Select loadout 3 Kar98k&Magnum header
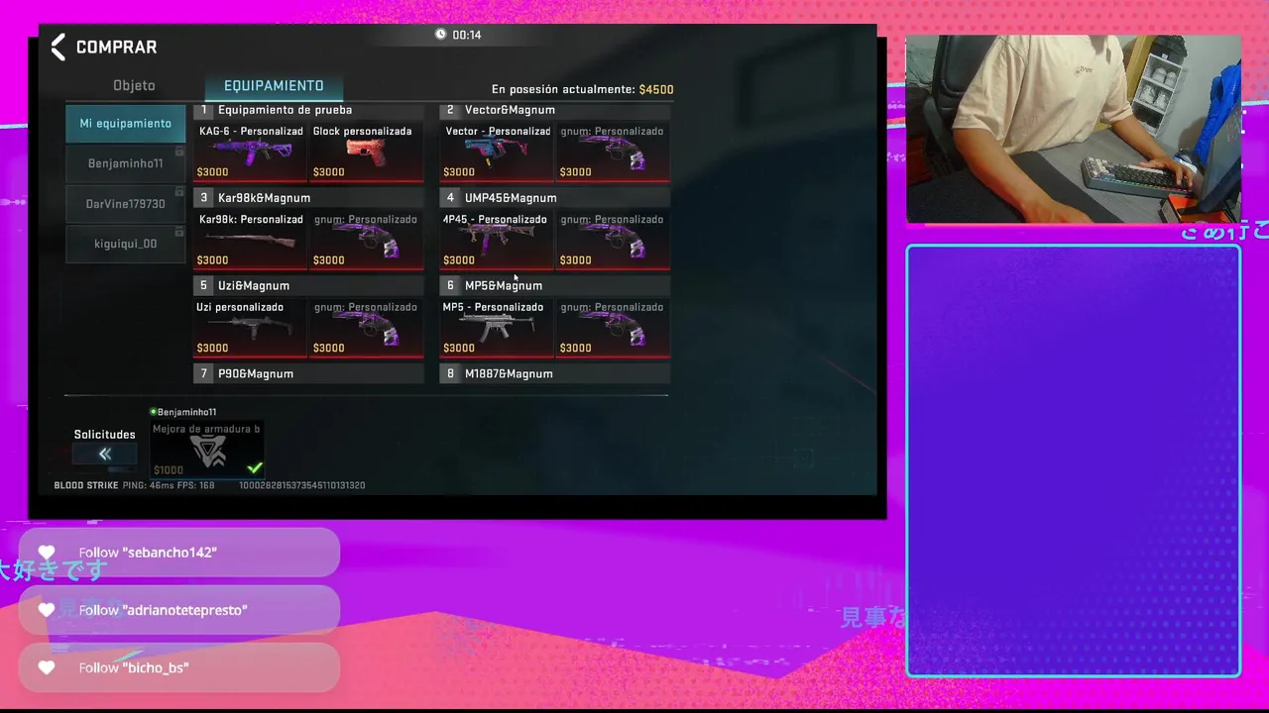The width and height of the screenshot is (1269, 713). click(x=308, y=198)
